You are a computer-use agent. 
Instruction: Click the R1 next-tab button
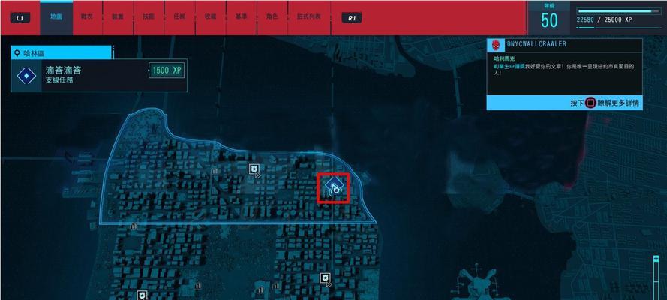point(352,18)
